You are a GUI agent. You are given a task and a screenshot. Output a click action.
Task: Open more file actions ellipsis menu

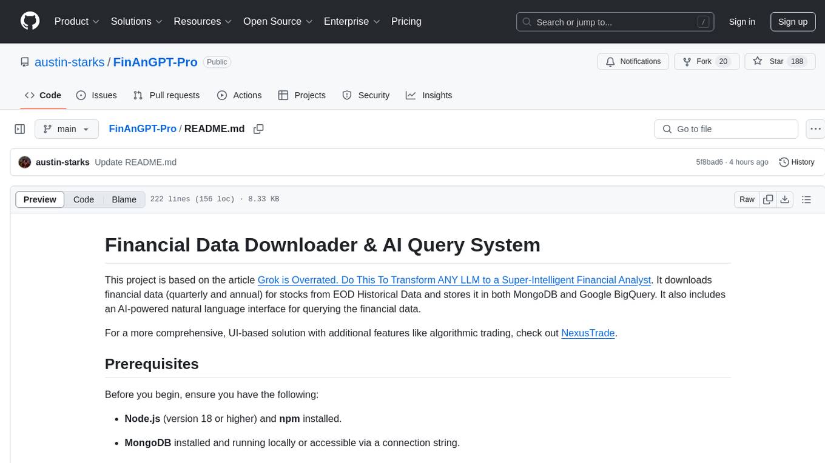click(x=815, y=129)
